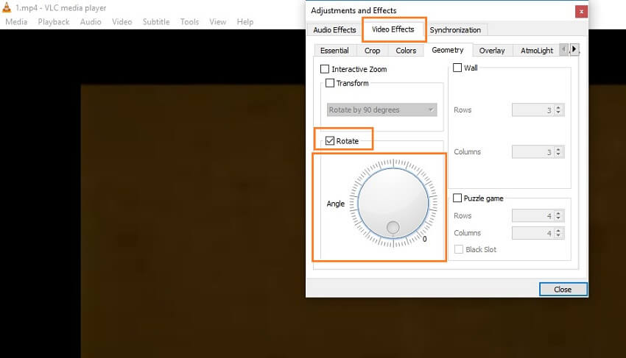
Task: Open the Rotate by 90 degrees dropdown
Action: [381, 110]
